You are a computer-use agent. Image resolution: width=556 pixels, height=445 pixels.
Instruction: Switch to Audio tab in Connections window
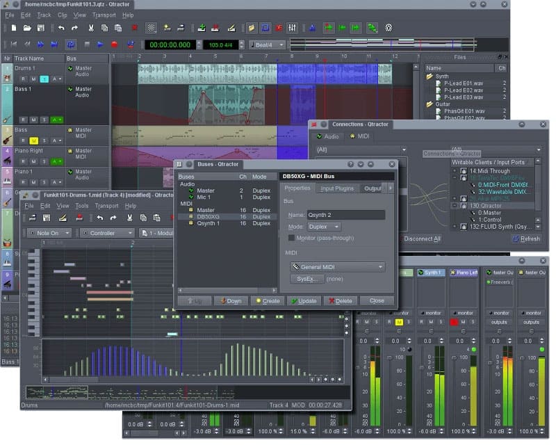(327, 136)
